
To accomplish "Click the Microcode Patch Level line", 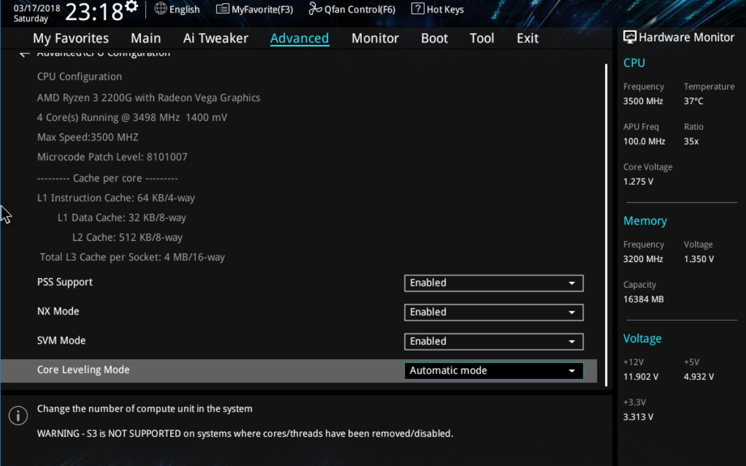I will (112, 157).
